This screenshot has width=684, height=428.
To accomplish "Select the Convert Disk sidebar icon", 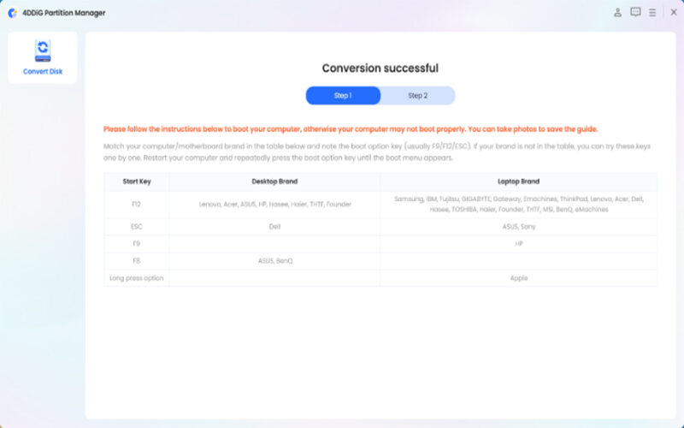I will pyautogui.click(x=43, y=51).
